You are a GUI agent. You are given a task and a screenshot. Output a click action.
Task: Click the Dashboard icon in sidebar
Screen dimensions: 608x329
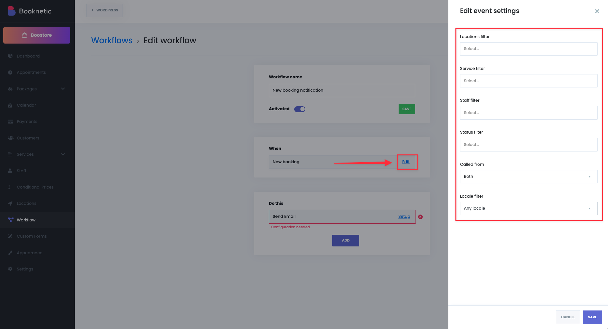10,56
